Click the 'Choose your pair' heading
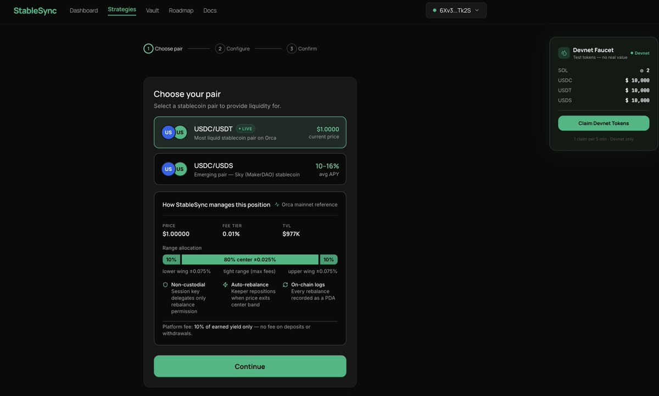The image size is (659, 396). tap(187, 94)
